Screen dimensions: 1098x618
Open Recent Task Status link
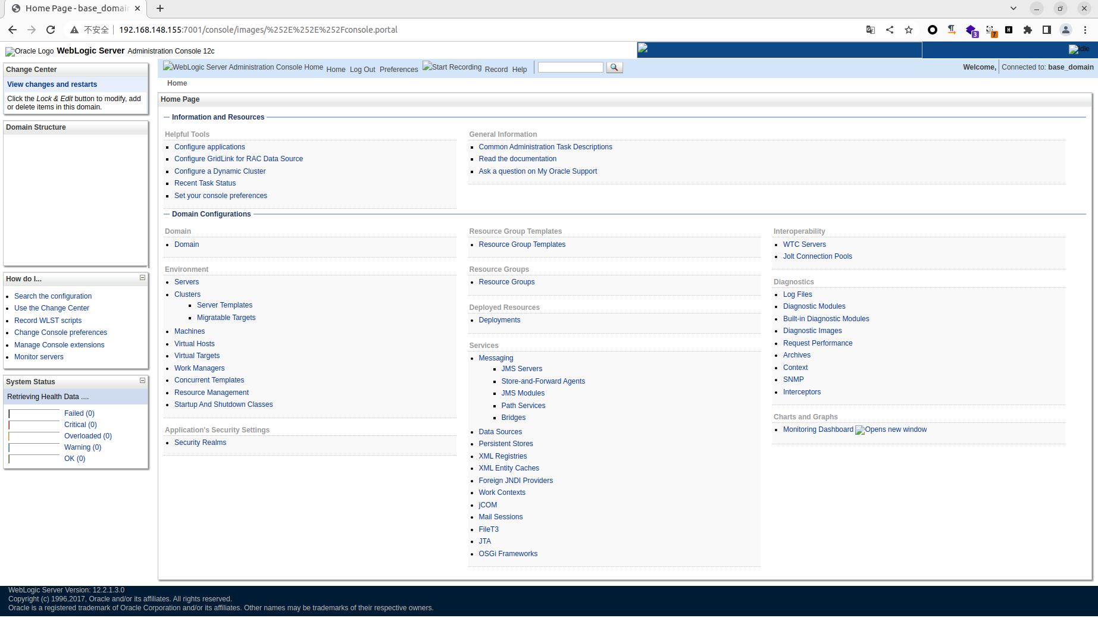coord(205,183)
